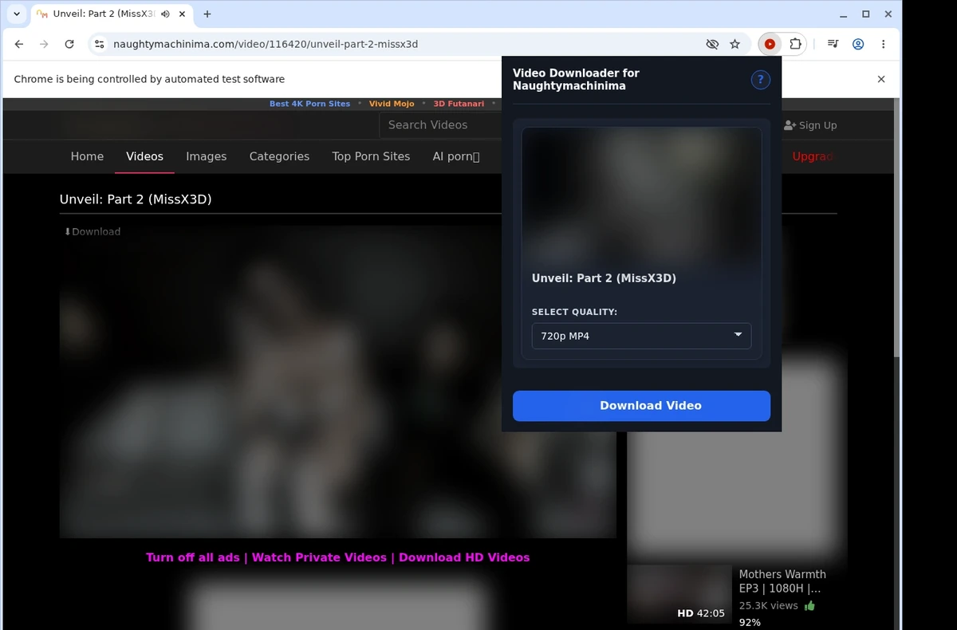Click the Sign Up link
The image size is (957, 630).
pos(810,125)
